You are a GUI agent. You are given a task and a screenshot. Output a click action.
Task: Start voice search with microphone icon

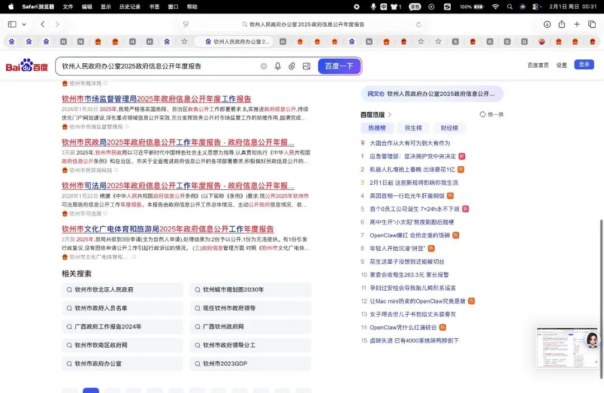(277, 66)
